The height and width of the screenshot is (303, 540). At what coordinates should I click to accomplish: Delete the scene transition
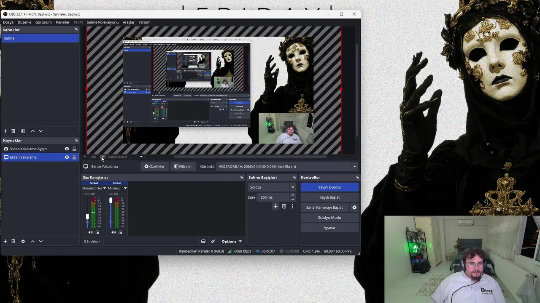click(284, 206)
